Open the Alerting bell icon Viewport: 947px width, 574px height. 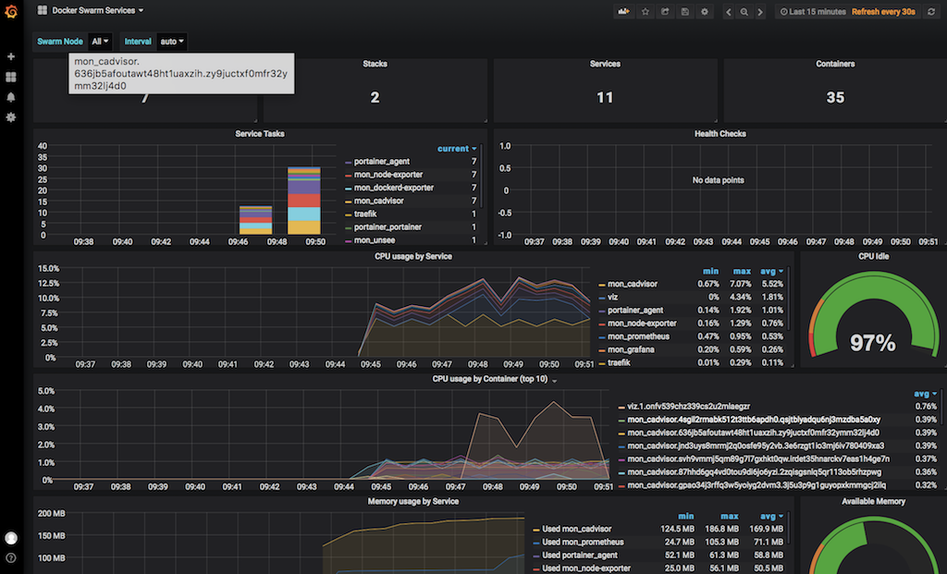click(x=11, y=97)
